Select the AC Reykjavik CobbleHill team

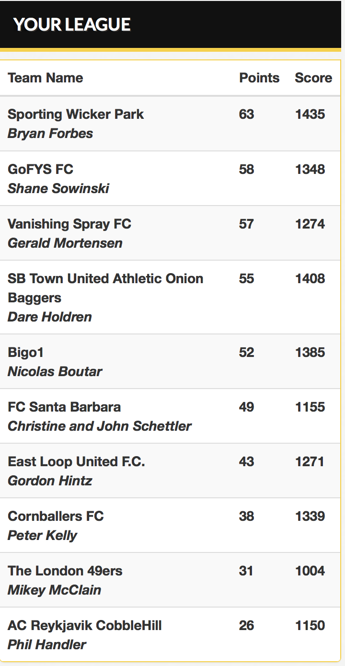click(85, 625)
